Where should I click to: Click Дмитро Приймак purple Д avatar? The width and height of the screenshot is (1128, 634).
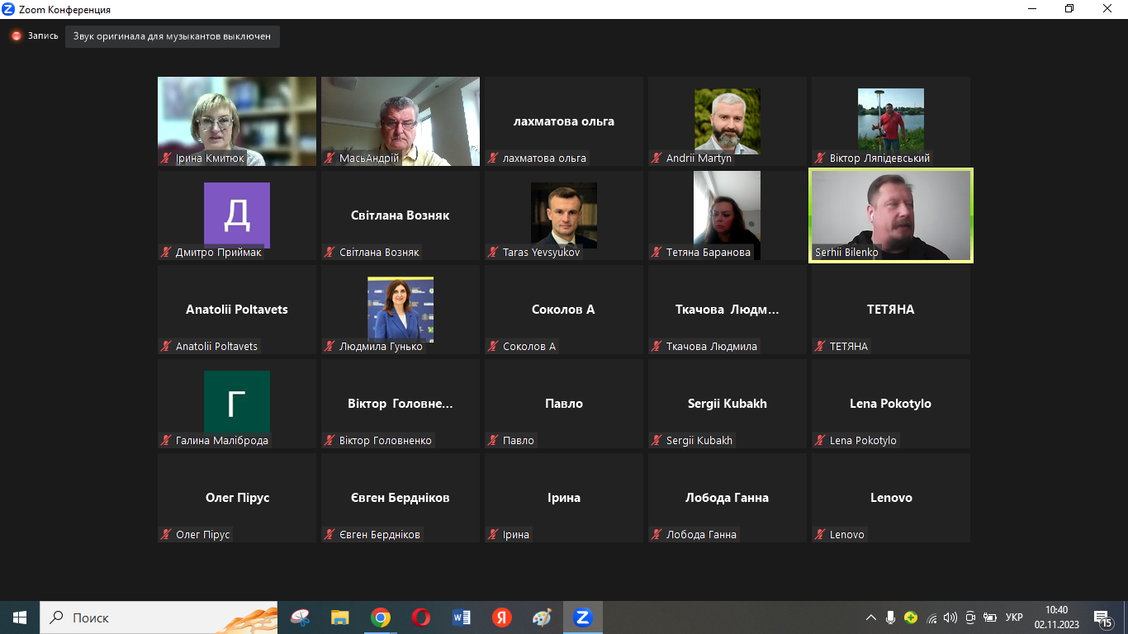[x=237, y=215]
